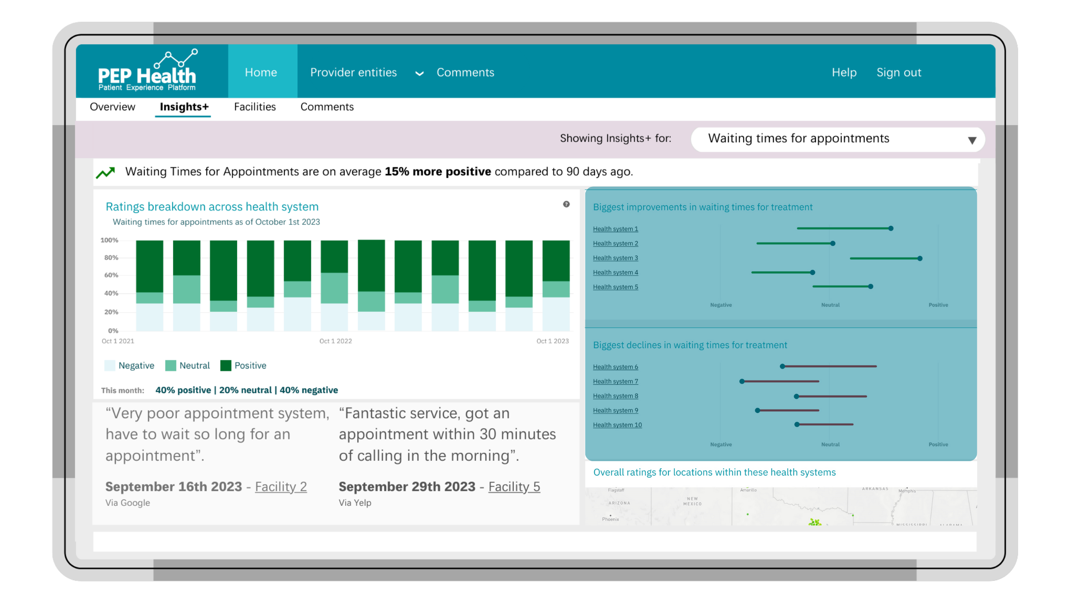
Task: Select Health system 10 link
Action: (x=617, y=425)
